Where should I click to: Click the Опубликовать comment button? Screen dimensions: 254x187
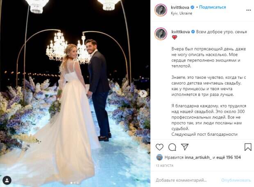coord(236,180)
